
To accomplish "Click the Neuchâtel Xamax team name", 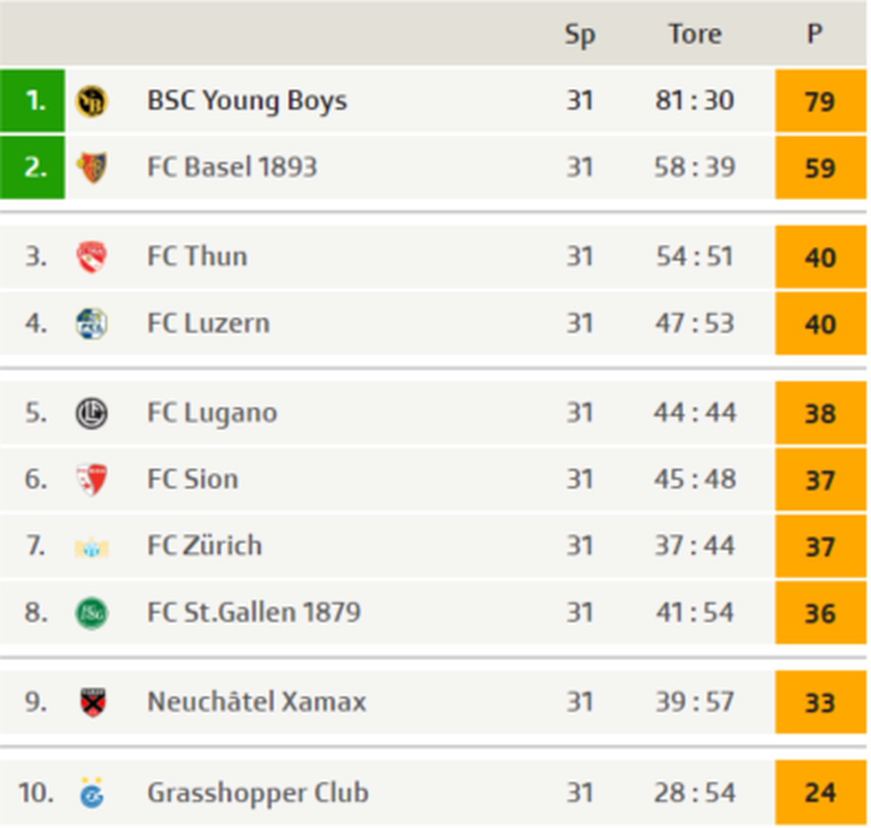I will click(256, 702).
